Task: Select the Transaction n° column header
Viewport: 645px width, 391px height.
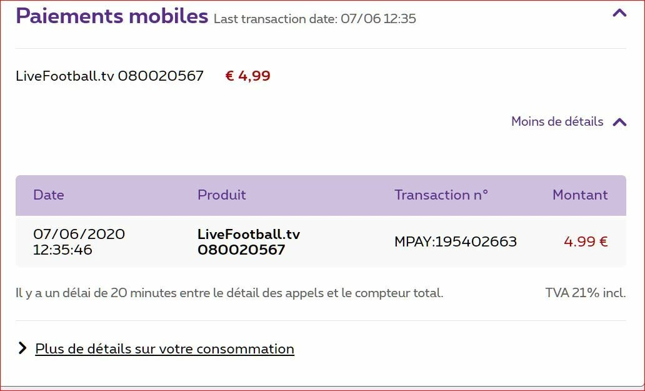Action: pyautogui.click(x=441, y=195)
